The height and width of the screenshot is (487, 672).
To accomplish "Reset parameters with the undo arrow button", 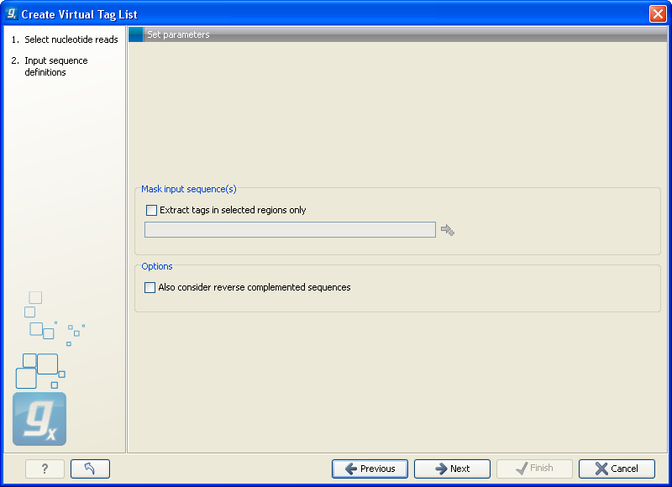I will pyautogui.click(x=90, y=469).
